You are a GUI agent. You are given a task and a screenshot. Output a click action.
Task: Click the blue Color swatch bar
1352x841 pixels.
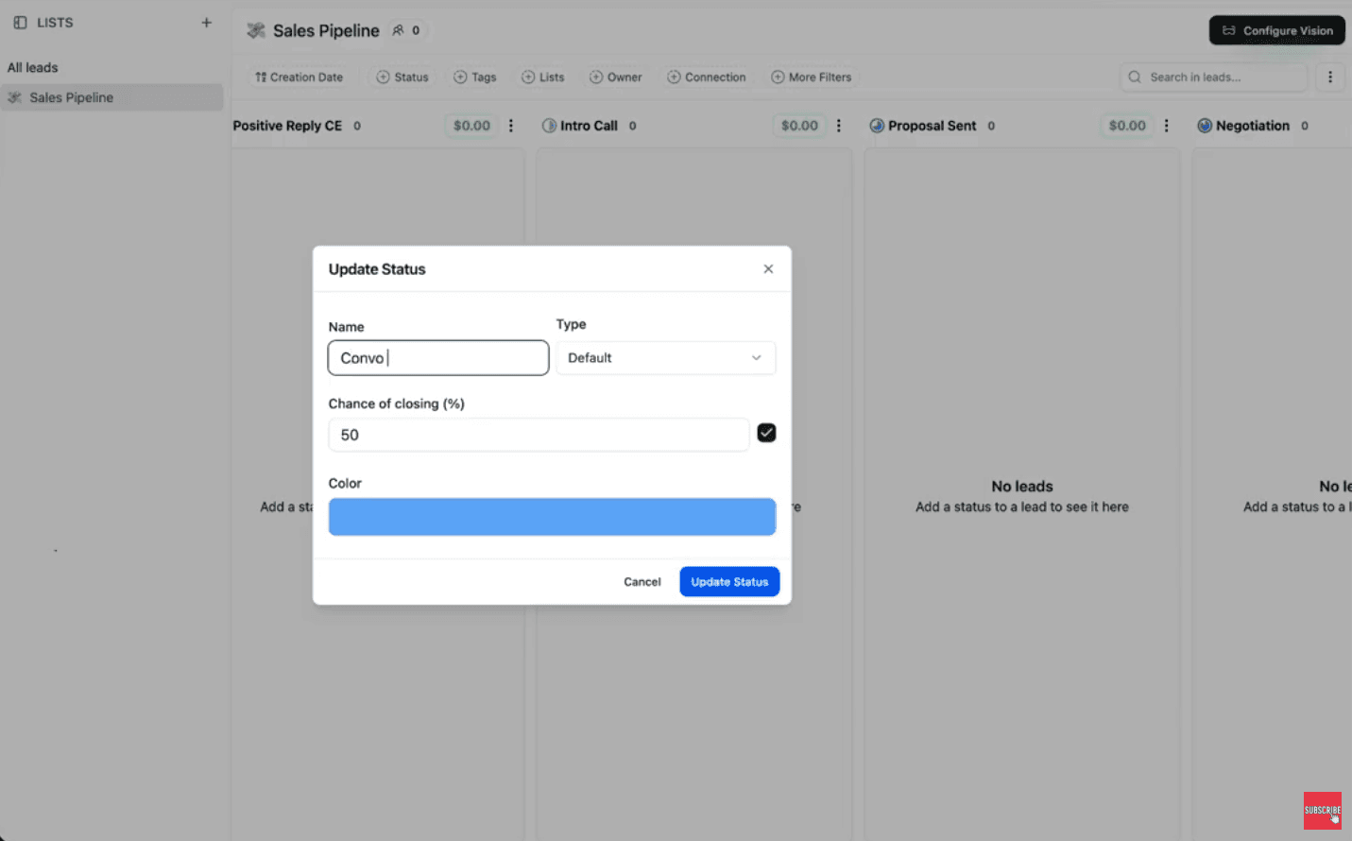click(x=552, y=516)
